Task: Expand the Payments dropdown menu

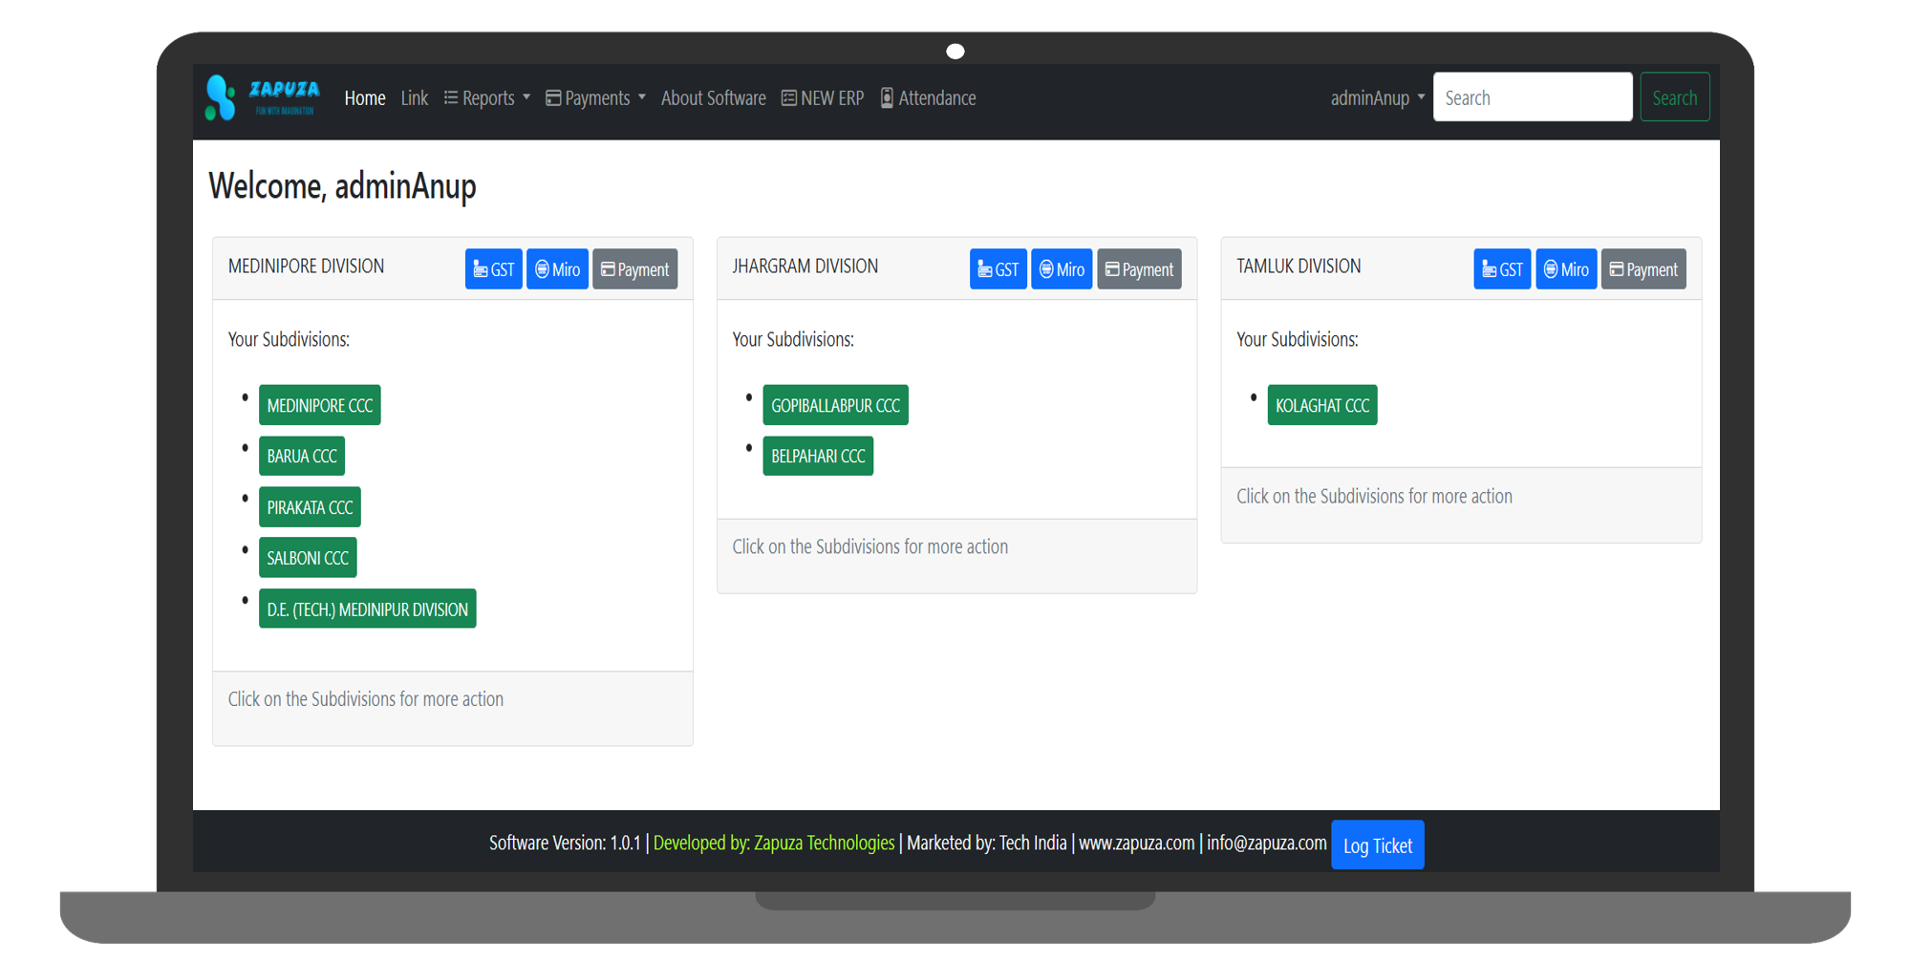Action: pos(595,97)
